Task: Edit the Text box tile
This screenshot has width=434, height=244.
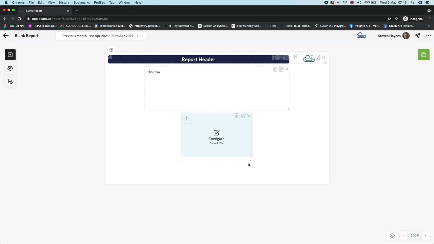Action: tap(281, 69)
